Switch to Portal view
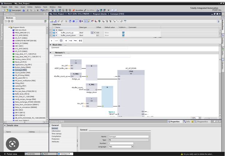The height and width of the screenshot is (156, 225). tap(11, 154)
